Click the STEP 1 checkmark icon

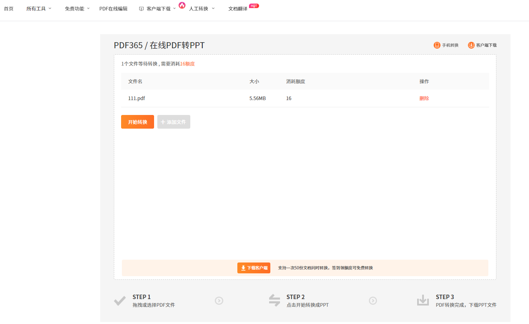pos(120,300)
